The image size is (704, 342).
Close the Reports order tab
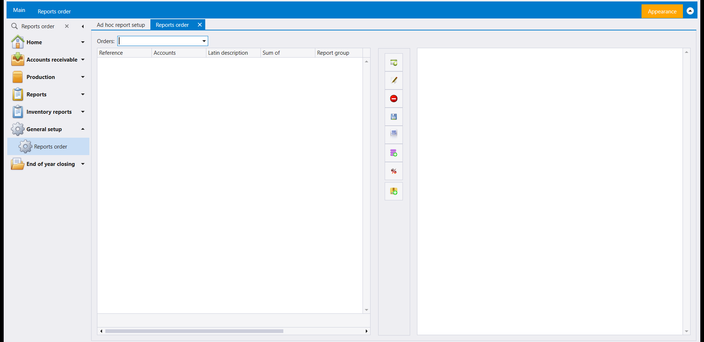(200, 25)
